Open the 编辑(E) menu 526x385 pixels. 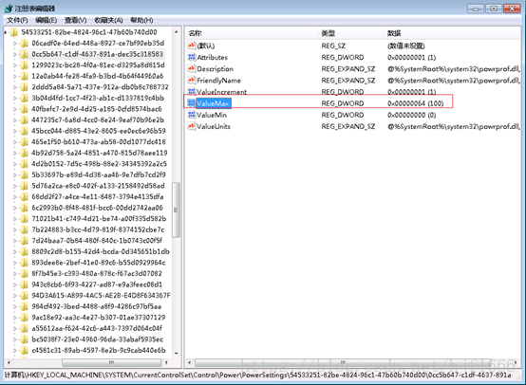46,21
